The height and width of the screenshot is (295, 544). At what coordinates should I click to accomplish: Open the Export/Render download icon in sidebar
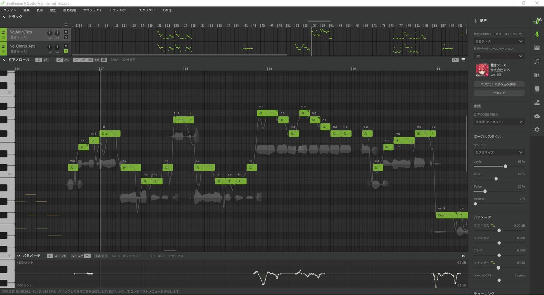click(537, 102)
